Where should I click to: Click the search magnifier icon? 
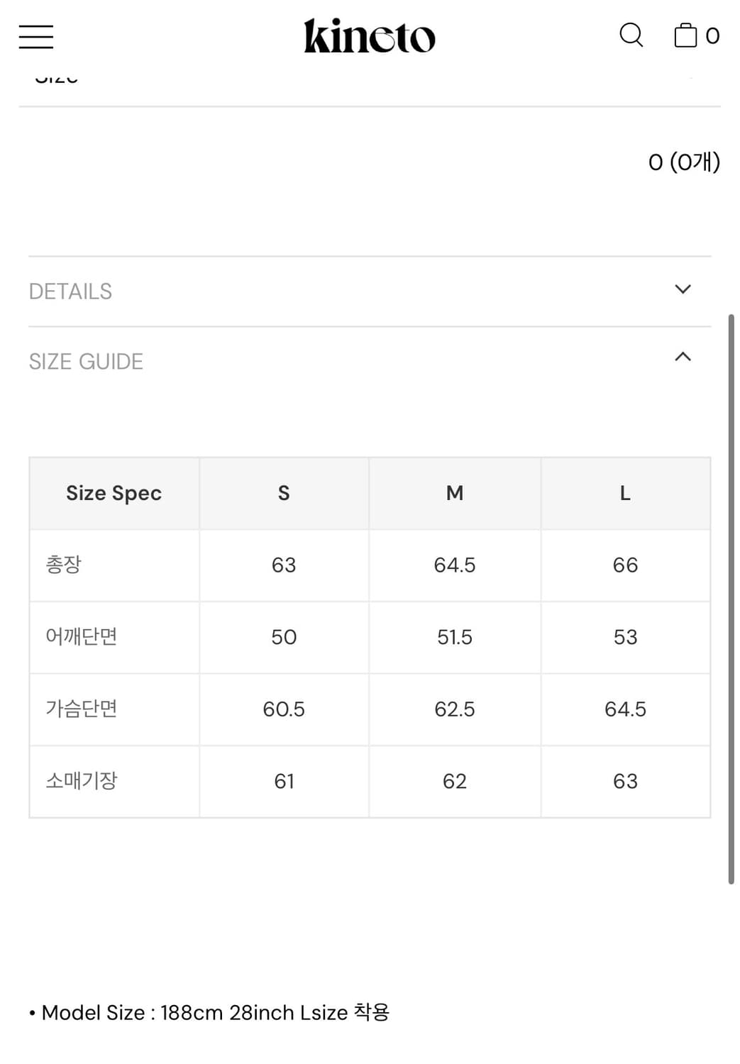tap(631, 35)
